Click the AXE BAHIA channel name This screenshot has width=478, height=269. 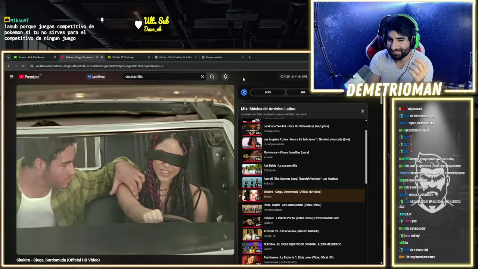point(270,170)
